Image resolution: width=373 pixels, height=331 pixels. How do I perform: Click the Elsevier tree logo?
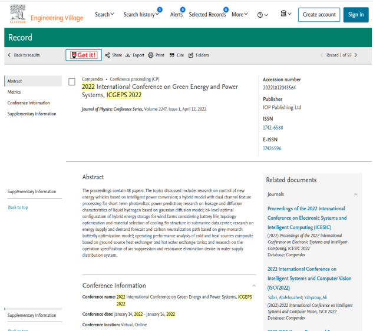coord(17,14)
